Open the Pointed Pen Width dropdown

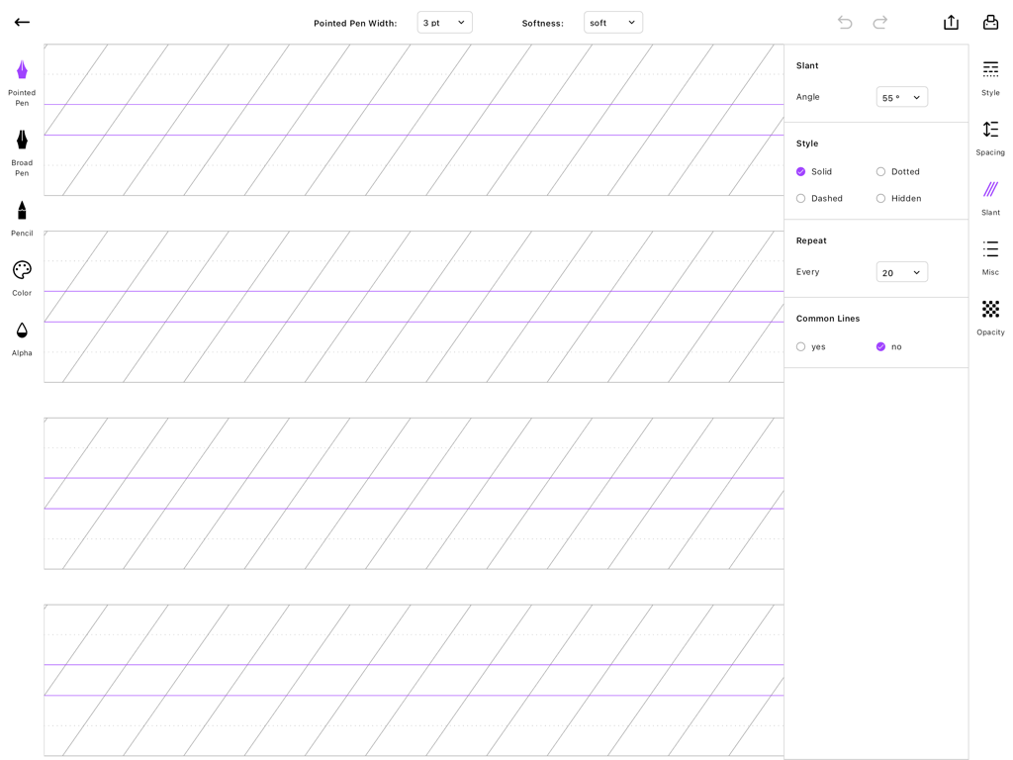pyautogui.click(x=444, y=22)
